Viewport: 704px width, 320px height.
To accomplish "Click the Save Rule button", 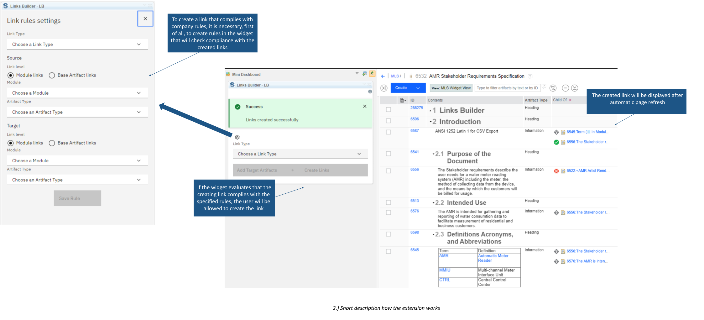I will [77, 198].
